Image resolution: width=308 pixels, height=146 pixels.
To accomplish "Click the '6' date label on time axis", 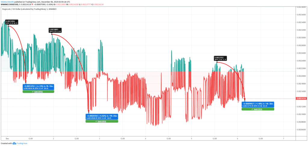I will click(x=237, y=139).
